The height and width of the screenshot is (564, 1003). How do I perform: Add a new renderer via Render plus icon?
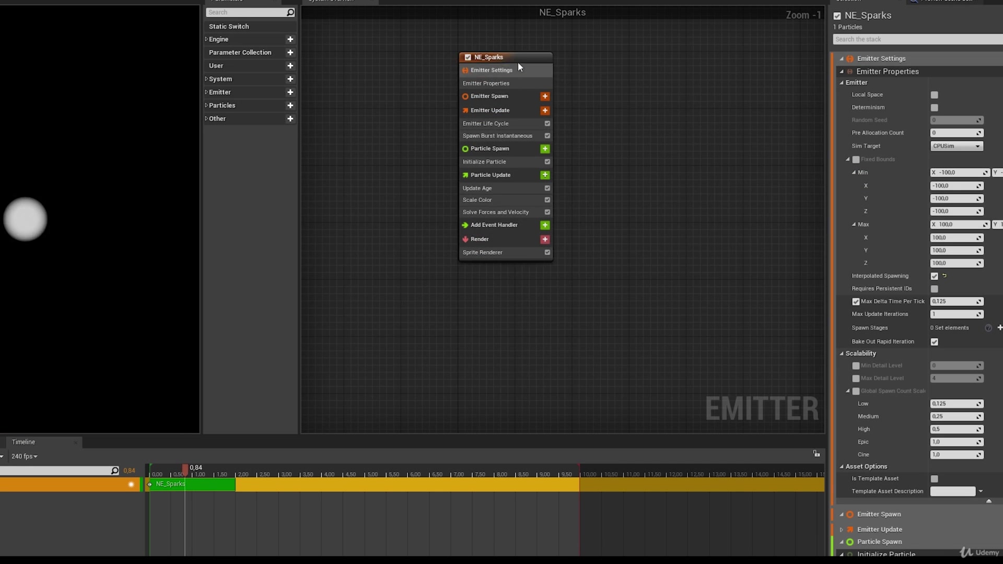pos(545,239)
